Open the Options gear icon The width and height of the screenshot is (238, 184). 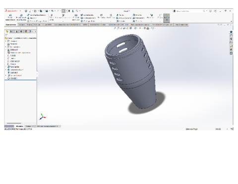pyautogui.click(x=77, y=11)
